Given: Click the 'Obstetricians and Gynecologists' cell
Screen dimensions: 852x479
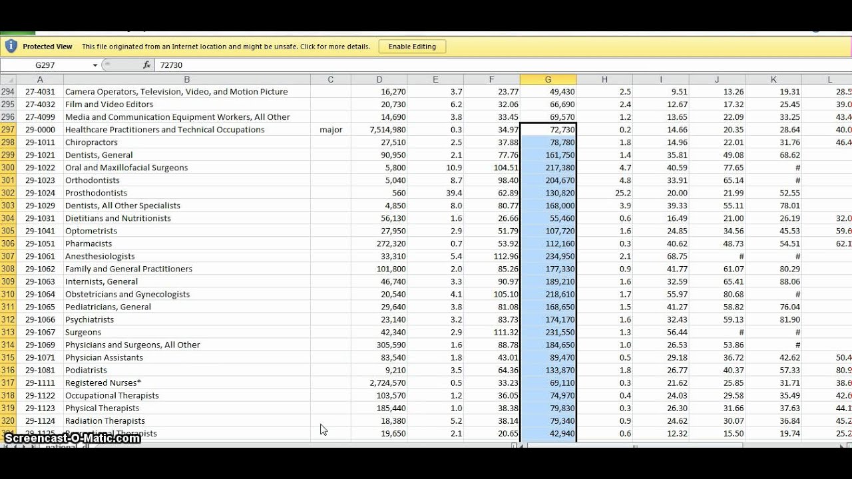Looking at the screenshot, I should pyautogui.click(x=187, y=294).
